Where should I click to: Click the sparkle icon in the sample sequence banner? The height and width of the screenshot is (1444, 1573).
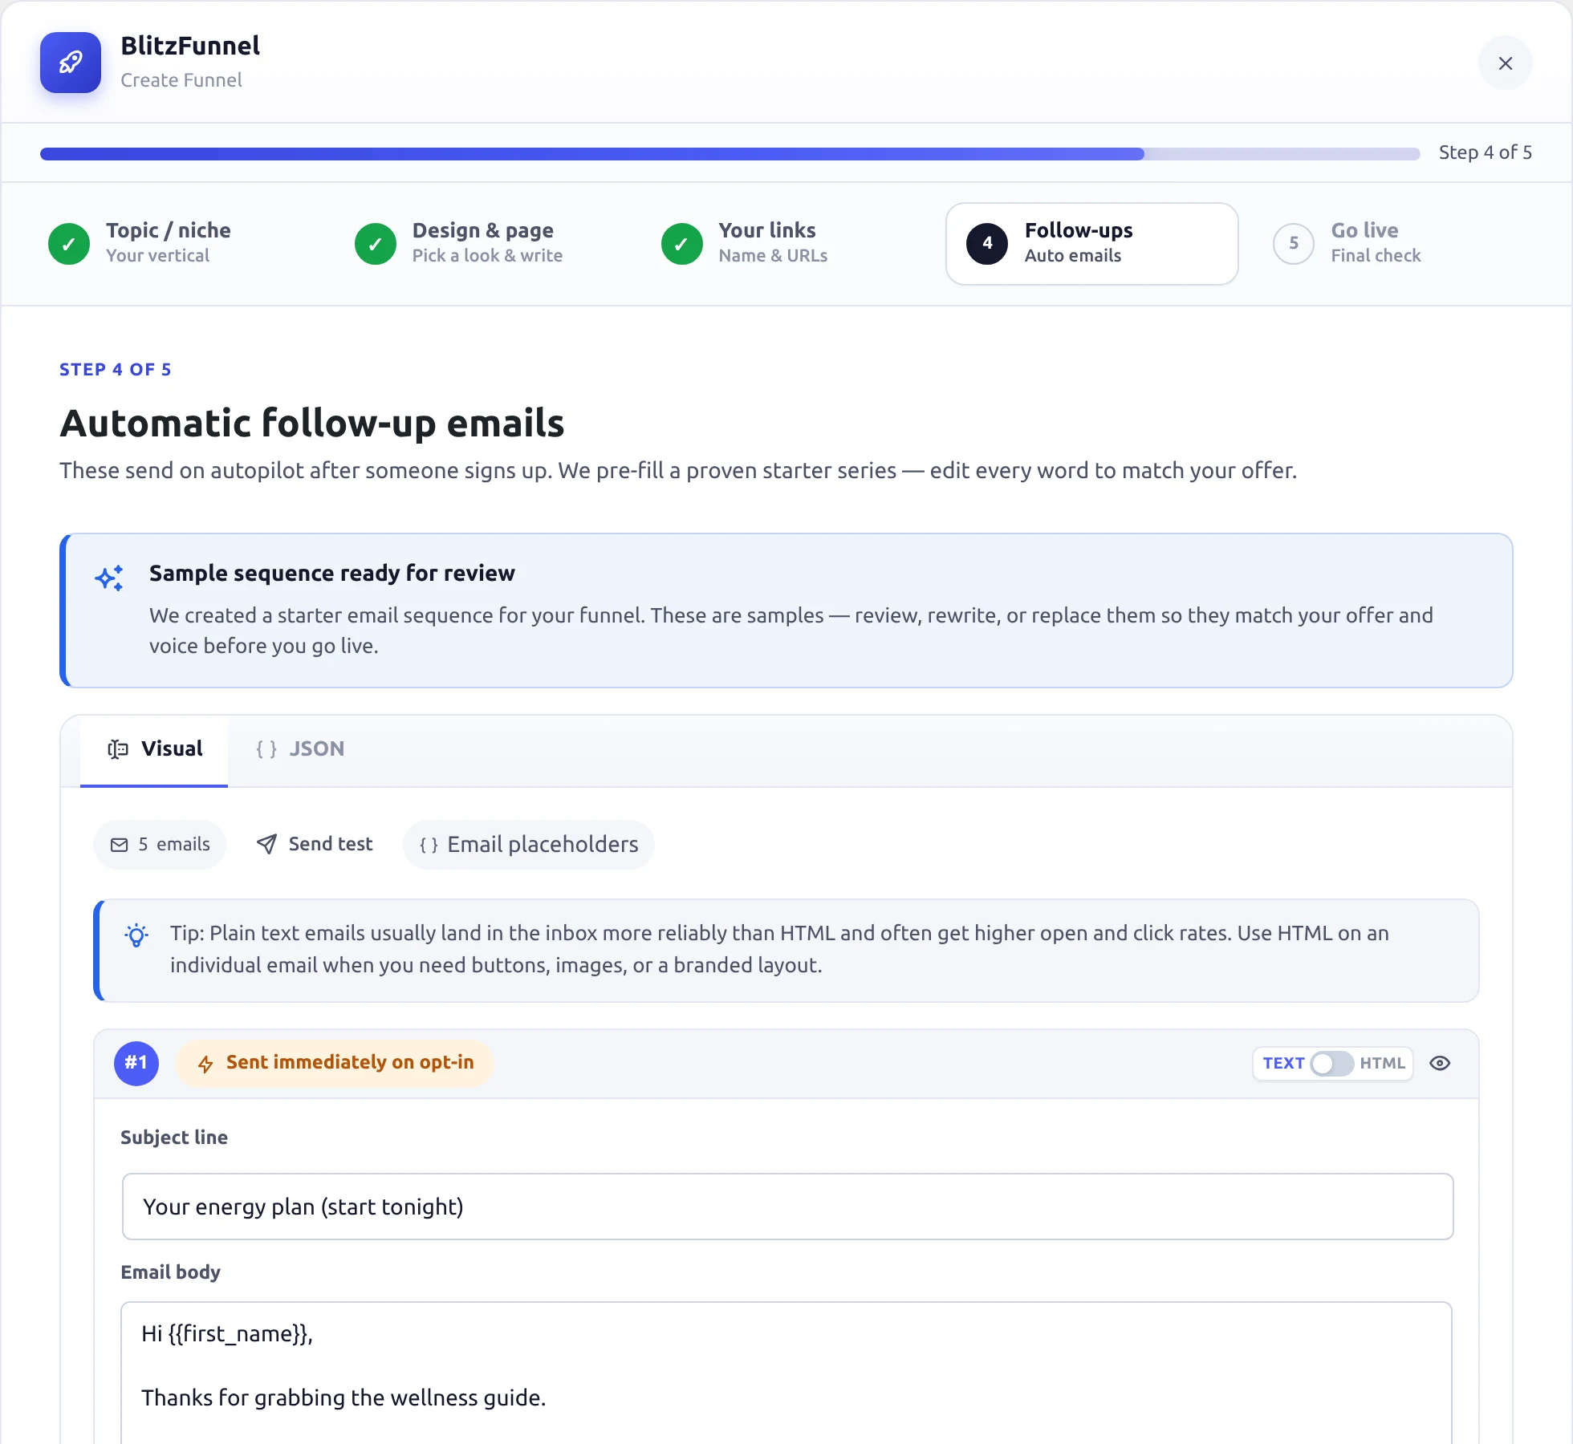[109, 578]
